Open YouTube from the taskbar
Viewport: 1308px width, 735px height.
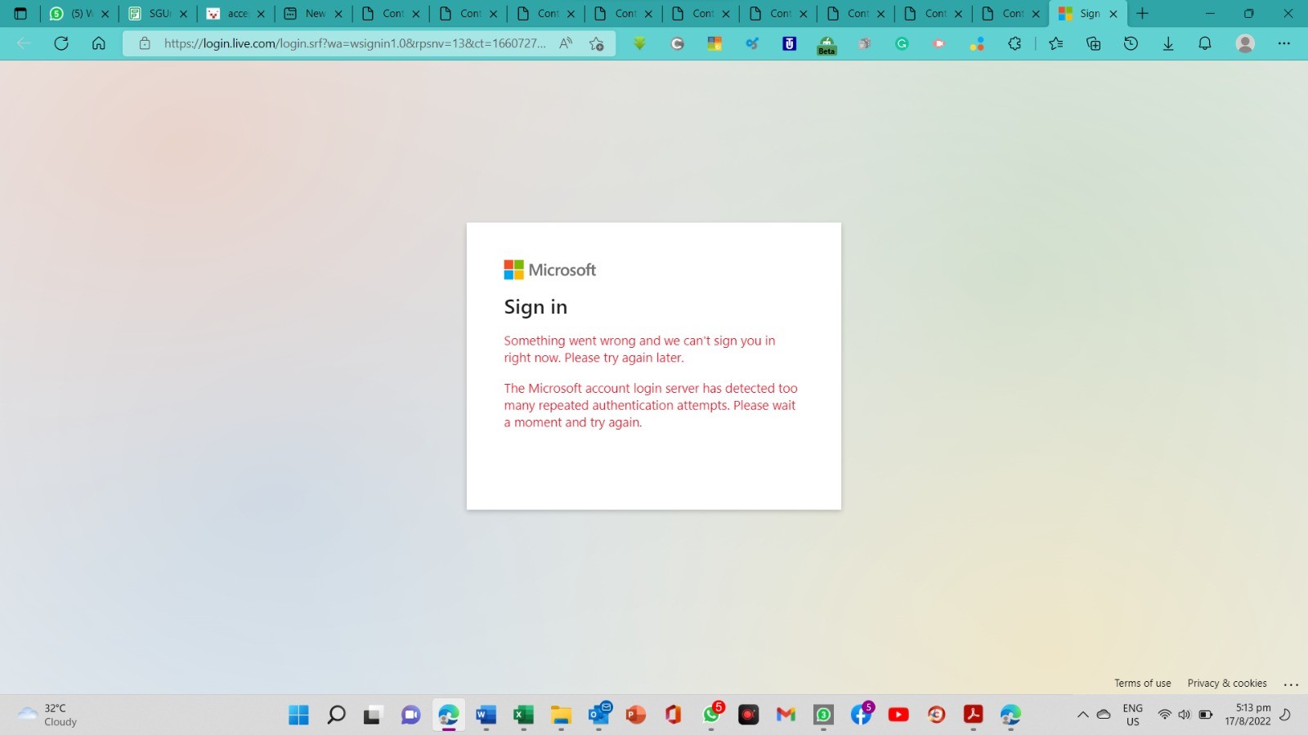pyautogui.click(x=898, y=715)
